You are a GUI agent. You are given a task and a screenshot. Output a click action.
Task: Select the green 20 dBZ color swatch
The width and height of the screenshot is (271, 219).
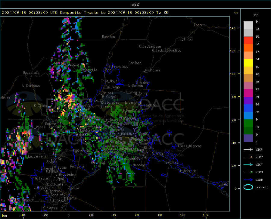point(248,123)
